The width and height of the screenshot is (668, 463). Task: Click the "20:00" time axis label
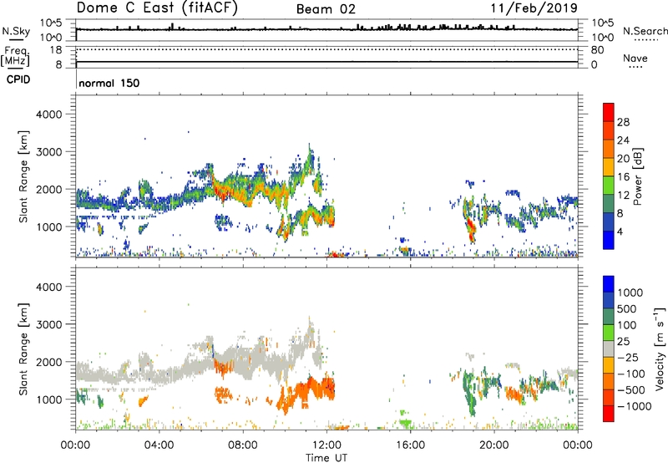coord(493,445)
